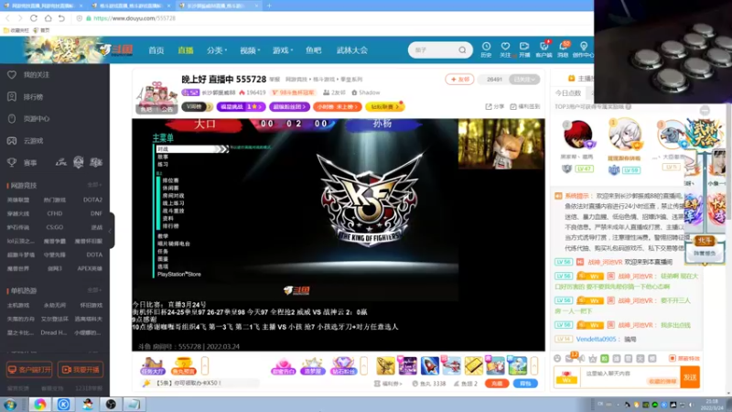Click the search magnifier icon

click(462, 50)
